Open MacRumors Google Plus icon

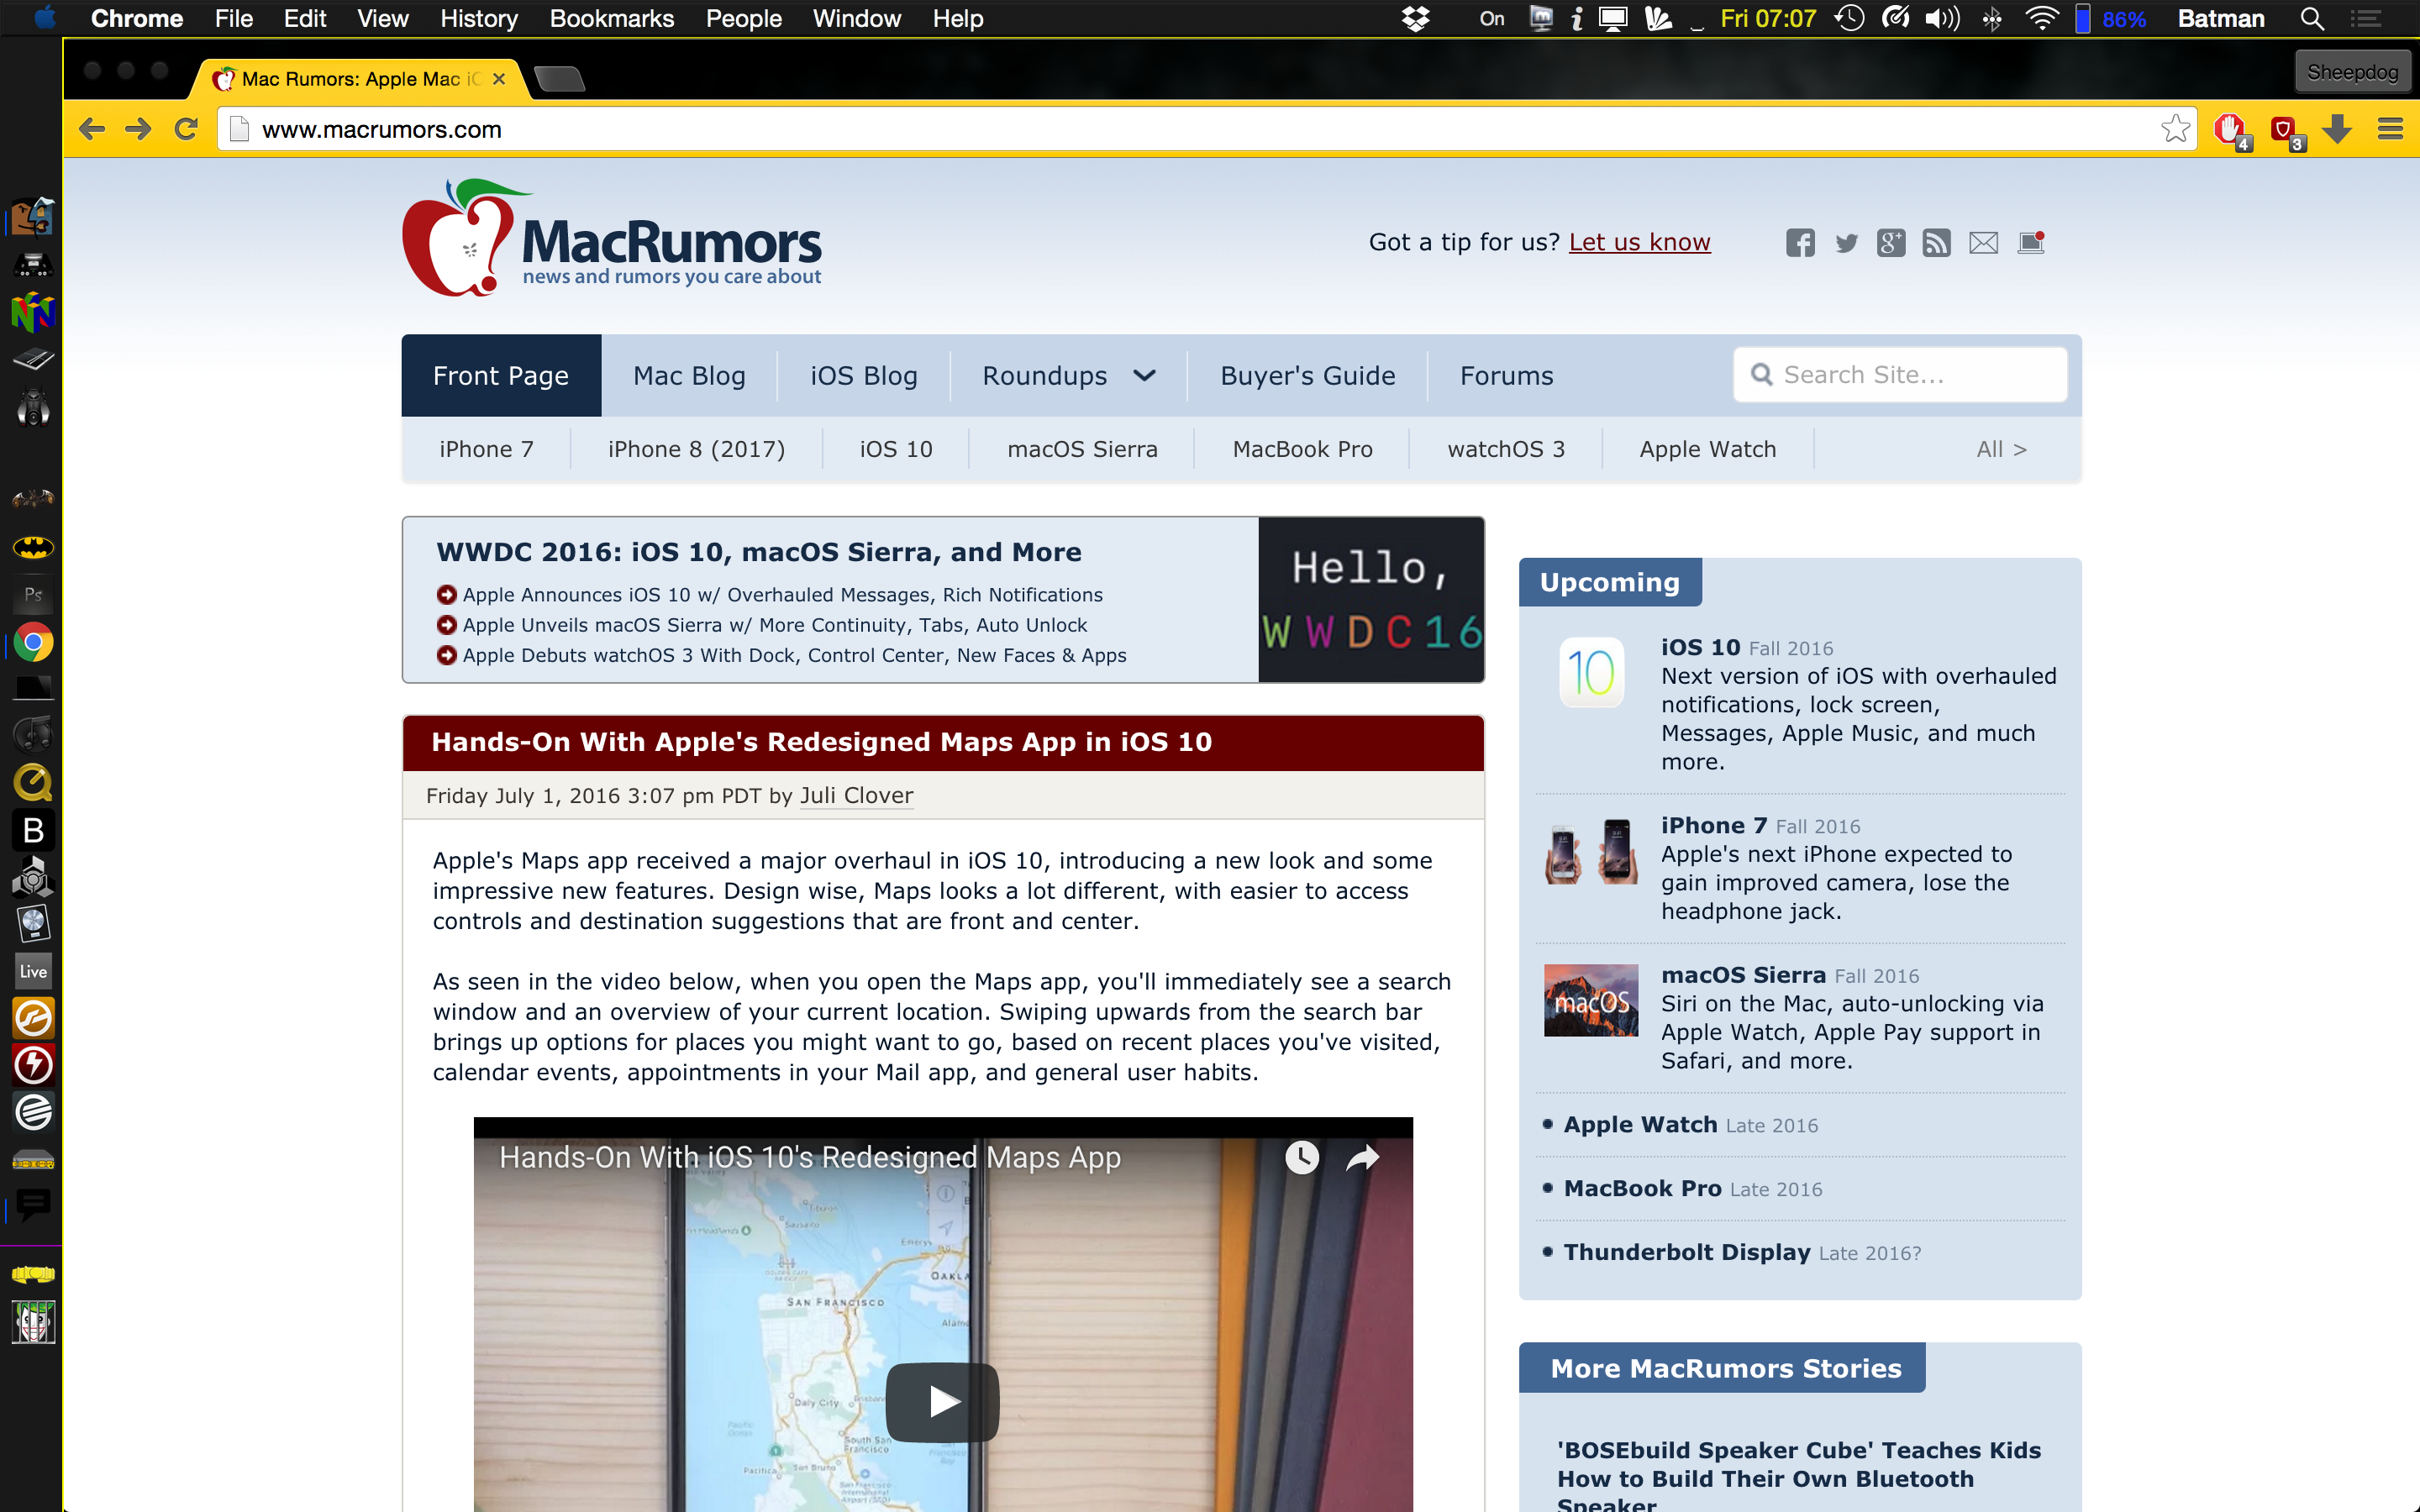[x=1891, y=243]
